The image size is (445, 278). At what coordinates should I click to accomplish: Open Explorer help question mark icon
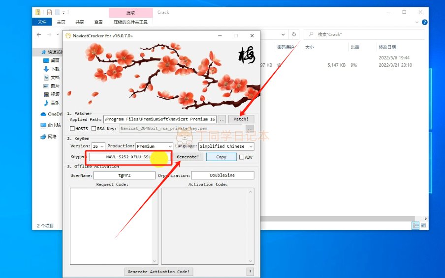(x=424, y=22)
